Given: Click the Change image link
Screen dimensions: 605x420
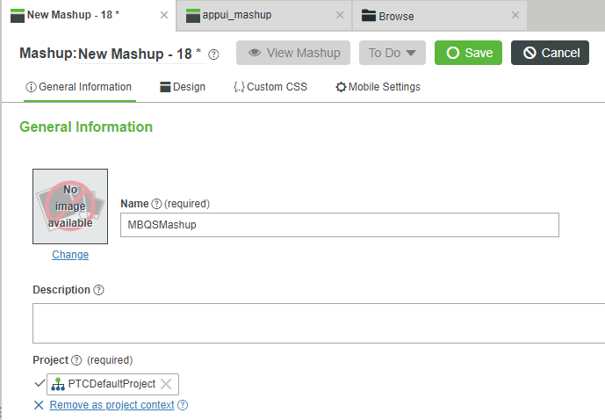Looking at the screenshot, I should 70,255.
